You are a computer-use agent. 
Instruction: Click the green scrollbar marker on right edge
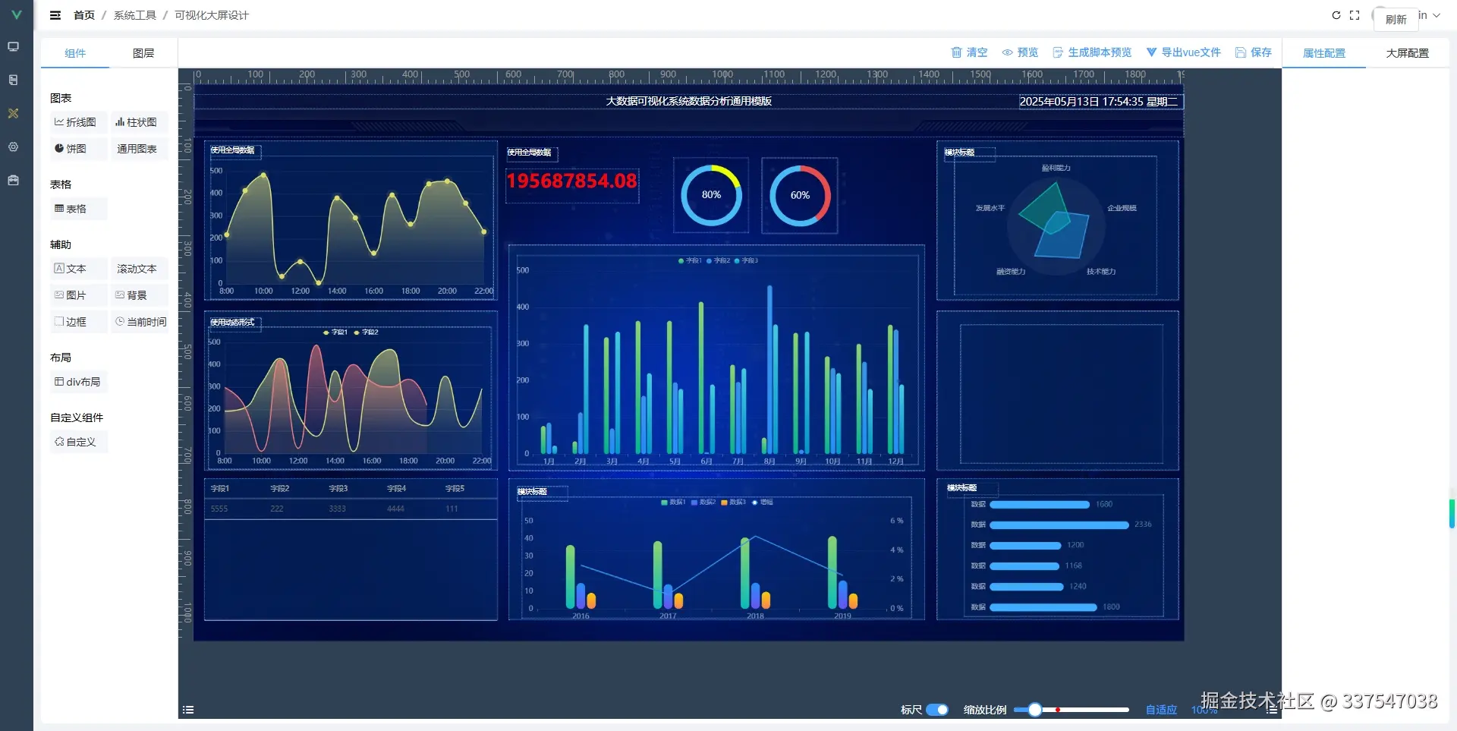click(1452, 514)
